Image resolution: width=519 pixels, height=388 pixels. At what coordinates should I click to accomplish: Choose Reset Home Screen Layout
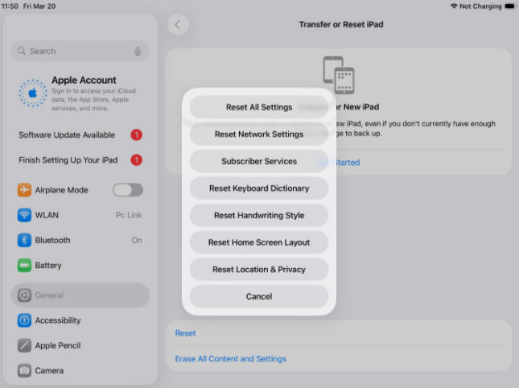(x=259, y=242)
